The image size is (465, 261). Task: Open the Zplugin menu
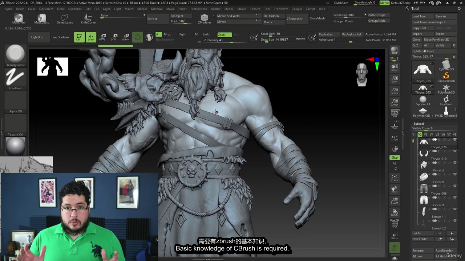297,9
